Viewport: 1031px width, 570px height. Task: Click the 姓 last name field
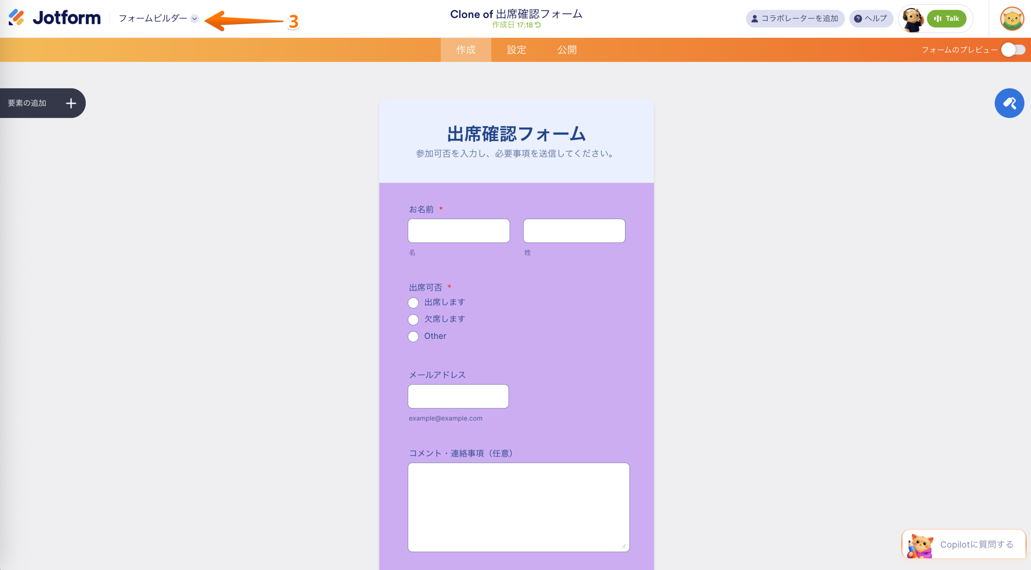pos(574,231)
